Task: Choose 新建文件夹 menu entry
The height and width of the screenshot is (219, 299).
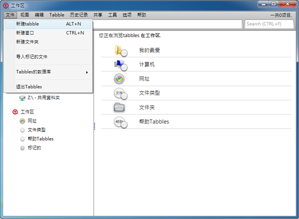Action: [48, 42]
